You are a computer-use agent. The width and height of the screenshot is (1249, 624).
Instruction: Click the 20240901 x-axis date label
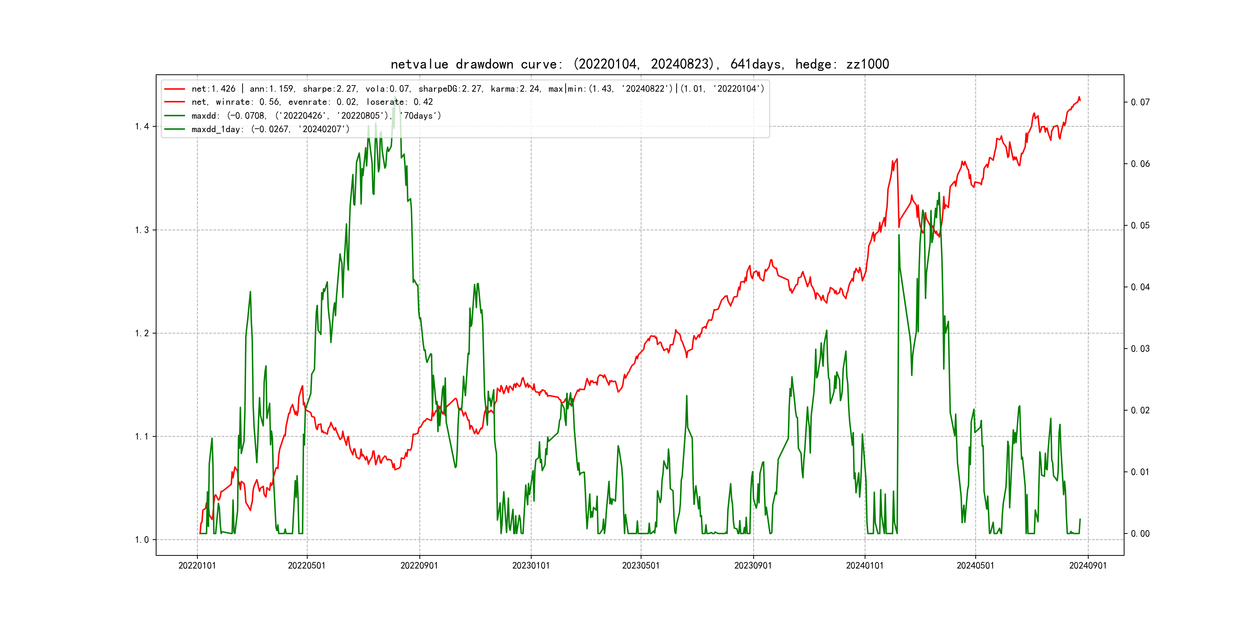coord(1088,565)
